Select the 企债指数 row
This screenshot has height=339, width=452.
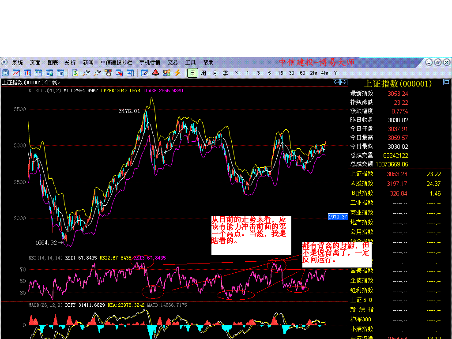pos(399,280)
